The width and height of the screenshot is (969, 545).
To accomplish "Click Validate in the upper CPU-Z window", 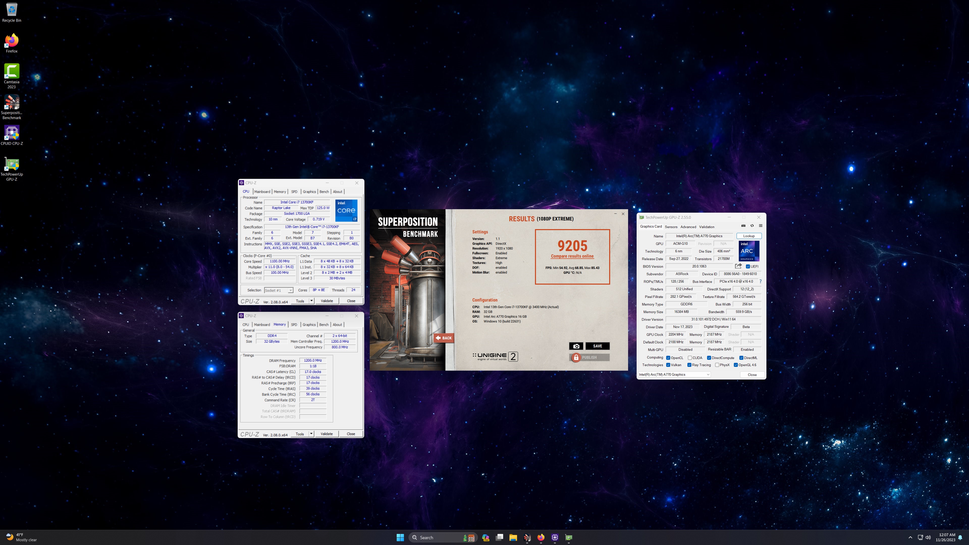I will click(327, 301).
